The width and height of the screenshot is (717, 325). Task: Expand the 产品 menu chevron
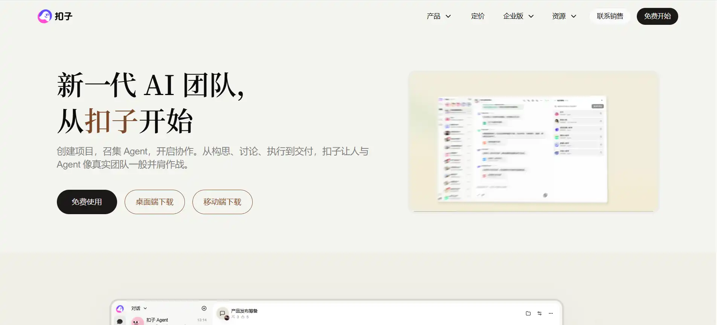point(448,16)
